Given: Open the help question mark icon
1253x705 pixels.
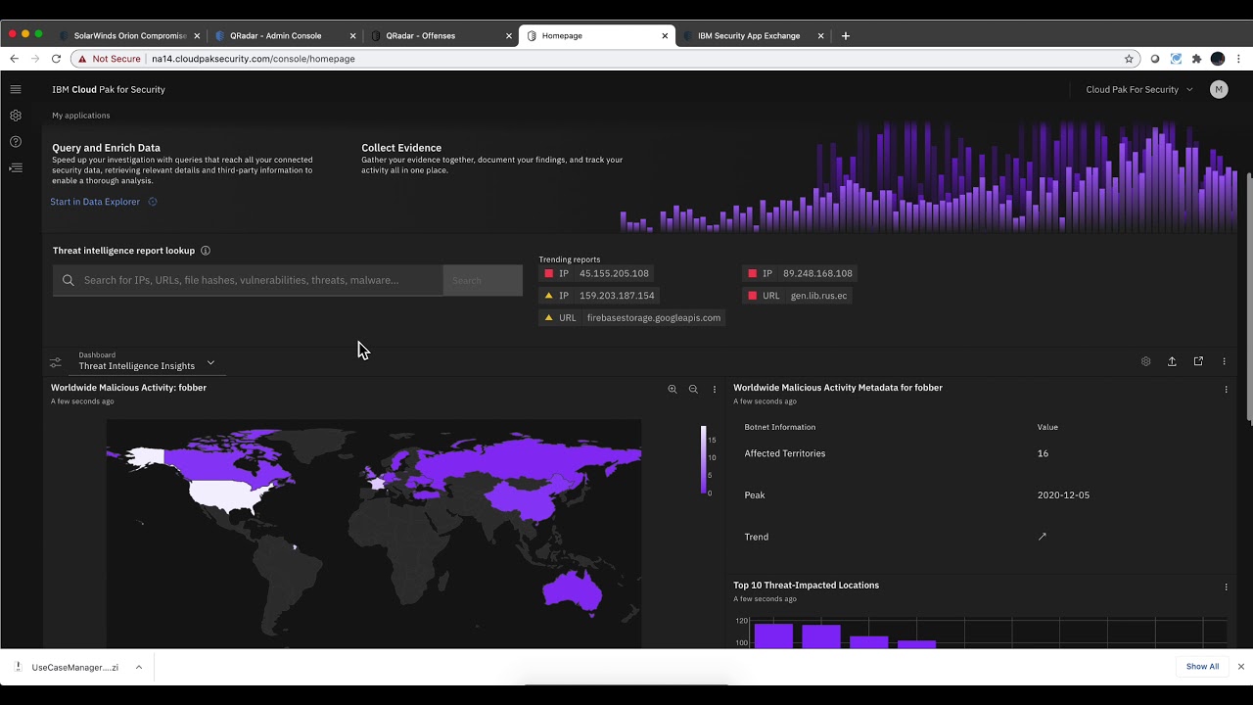Looking at the screenshot, I should tap(16, 142).
